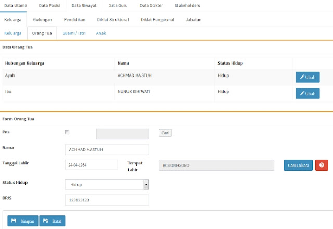Click the Nama column header
The height and width of the screenshot is (229, 333).
click(123, 63)
